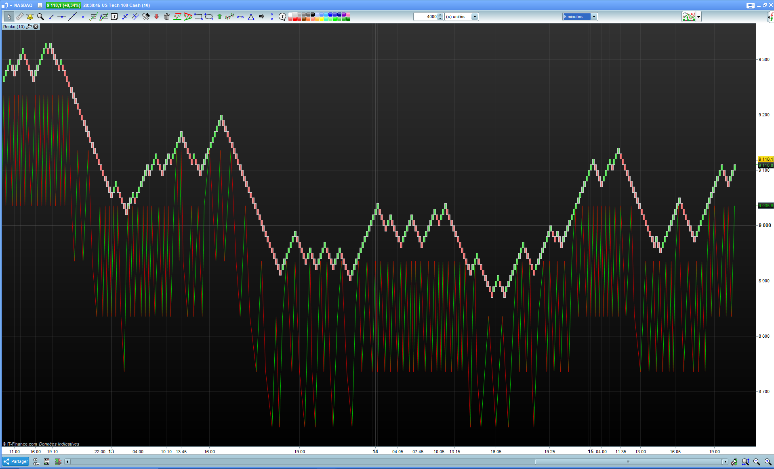The height and width of the screenshot is (469, 774).
Task: Add a price alert with bell icon
Action: click(x=30, y=17)
